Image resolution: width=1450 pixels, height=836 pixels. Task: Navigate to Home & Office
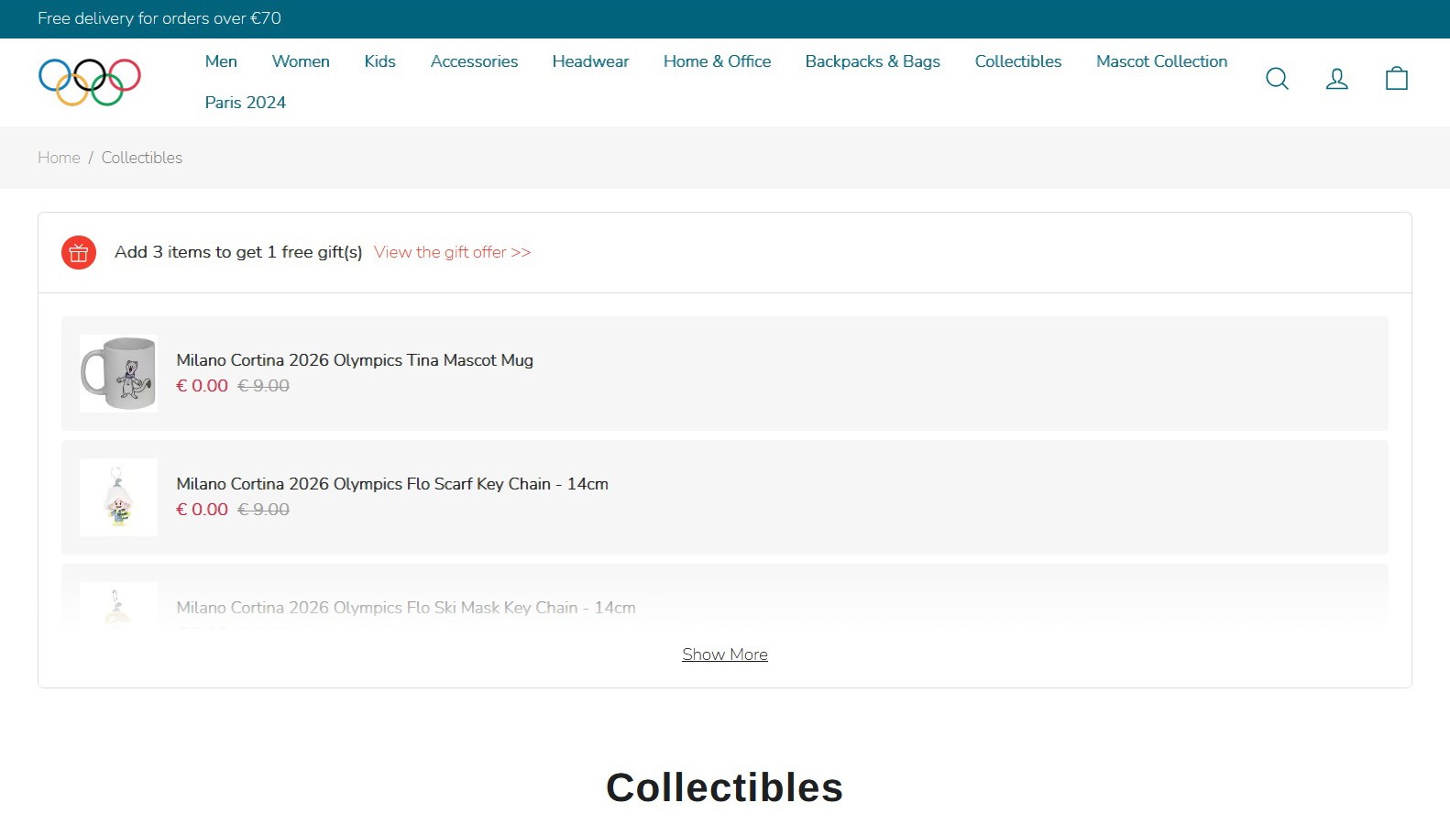717,61
